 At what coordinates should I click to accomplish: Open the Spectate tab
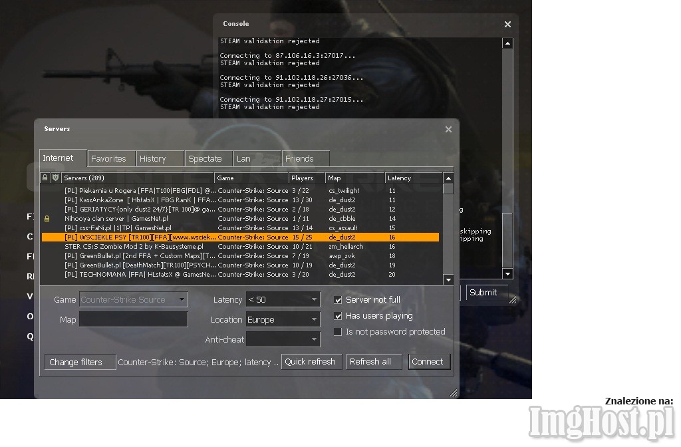coord(208,158)
